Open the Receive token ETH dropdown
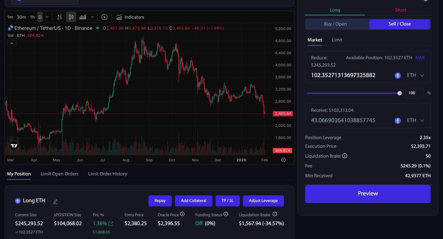443x239 pixels. click(x=416, y=121)
